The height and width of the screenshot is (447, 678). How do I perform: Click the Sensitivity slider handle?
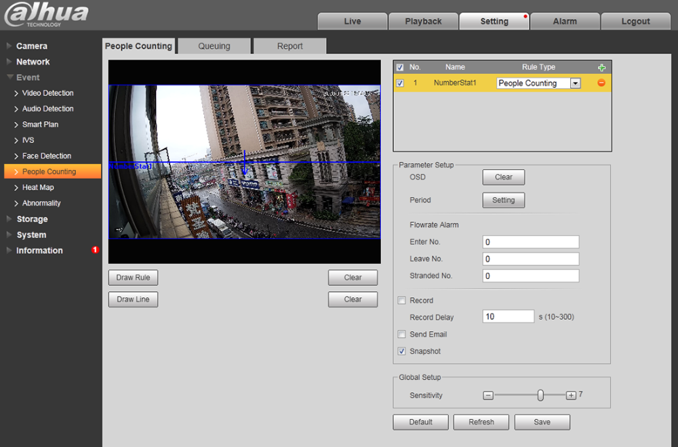540,396
